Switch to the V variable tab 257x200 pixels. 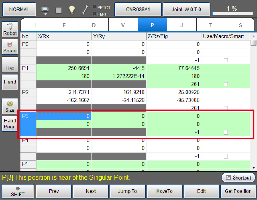[x=123, y=25]
